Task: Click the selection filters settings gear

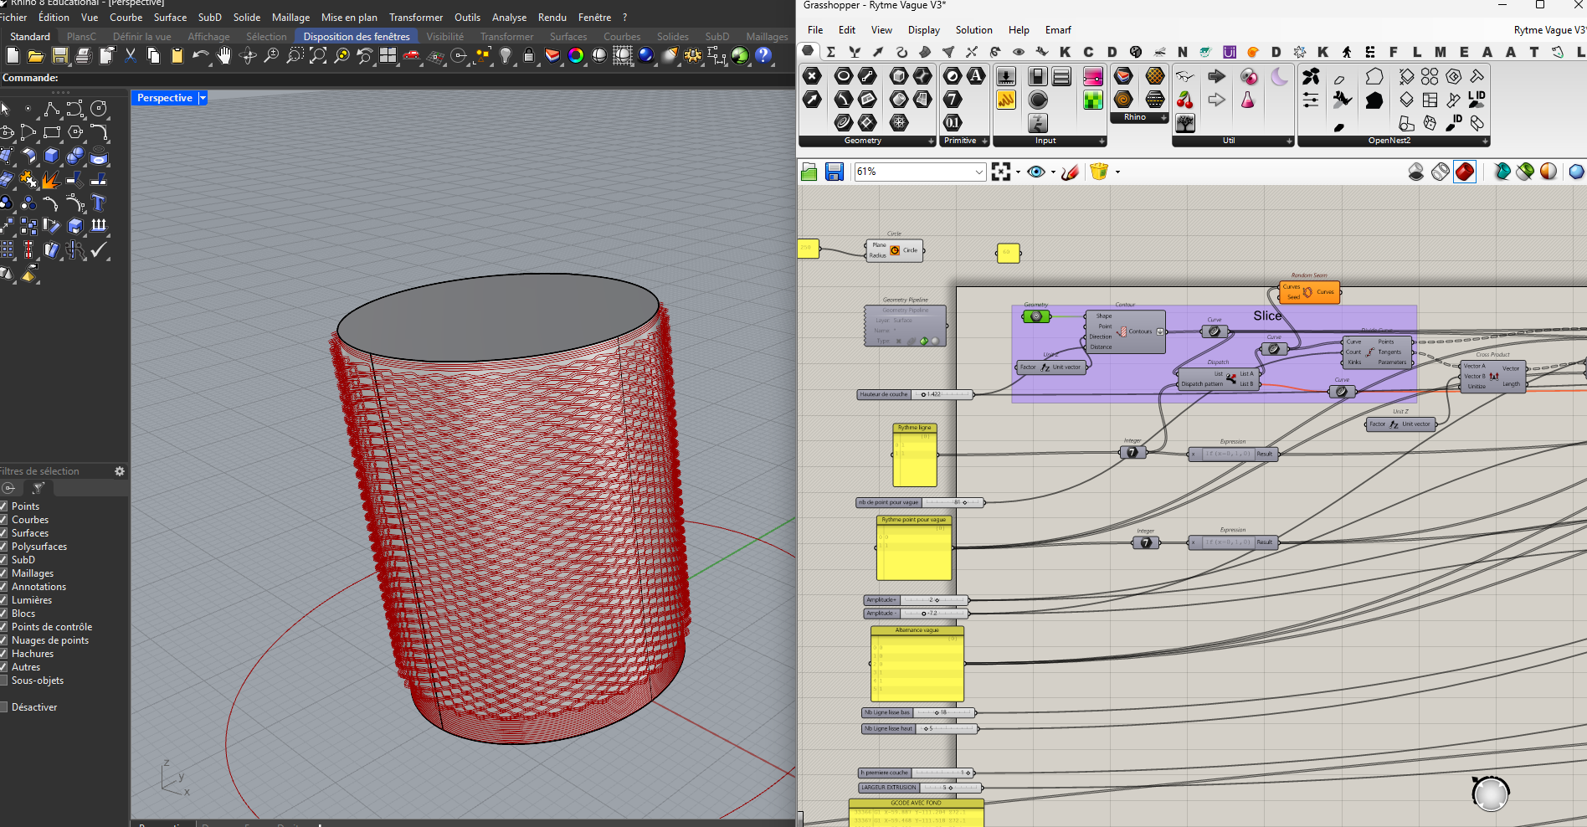Action: pyautogui.click(x=120, y=471)
